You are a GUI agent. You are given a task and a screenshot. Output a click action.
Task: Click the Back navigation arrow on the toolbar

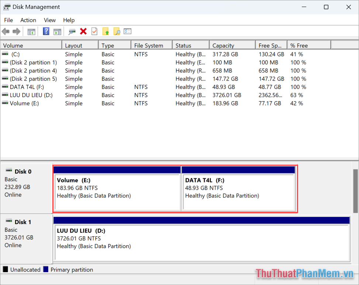pos(6,31)
